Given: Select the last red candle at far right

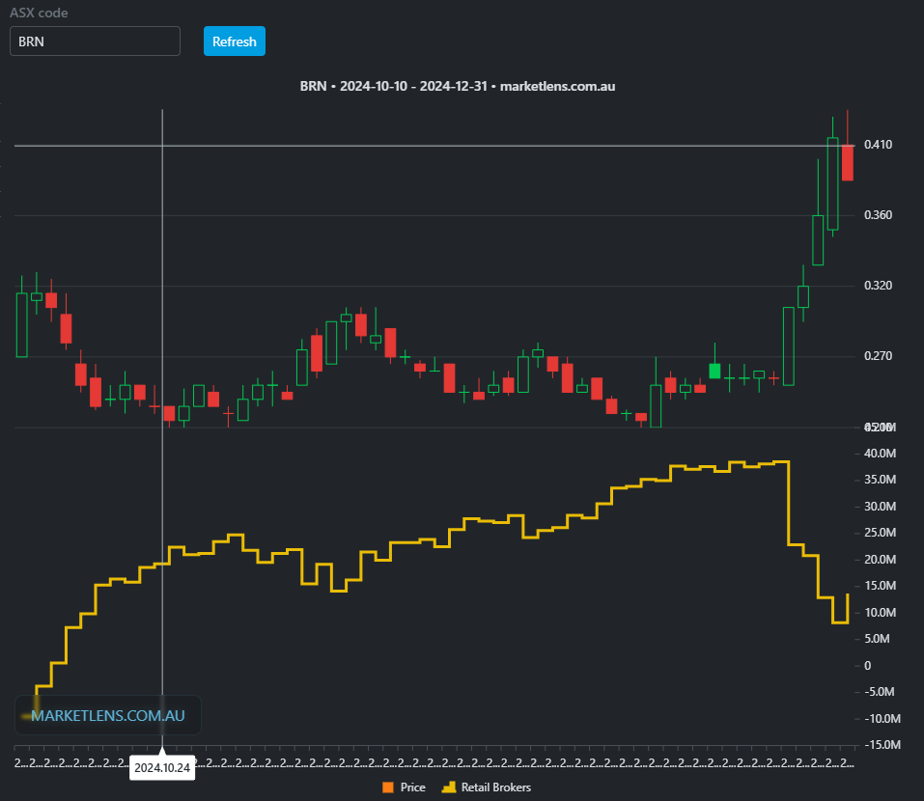Looking at the screenshot, I should pyautogui.click(x=847, y=162).
